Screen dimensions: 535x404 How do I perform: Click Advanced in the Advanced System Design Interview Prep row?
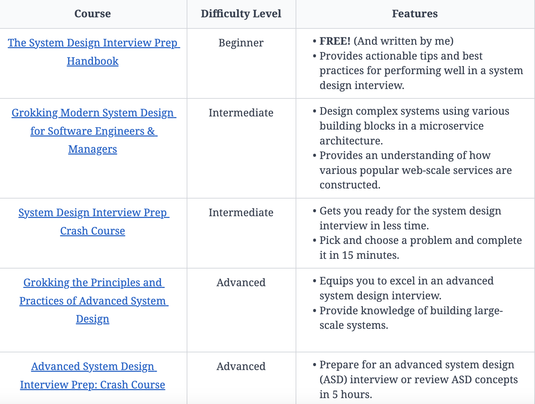241,367
